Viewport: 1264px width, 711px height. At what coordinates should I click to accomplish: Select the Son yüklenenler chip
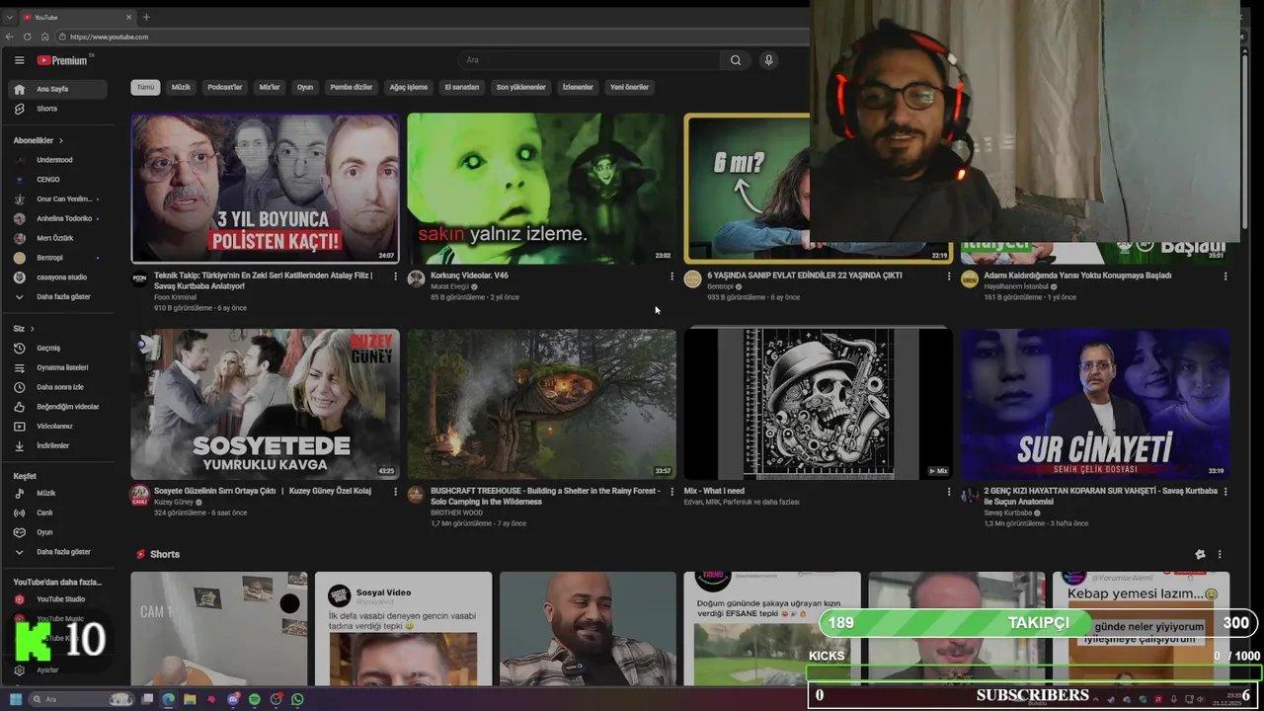pyautogui.click(x=520, y=87)
